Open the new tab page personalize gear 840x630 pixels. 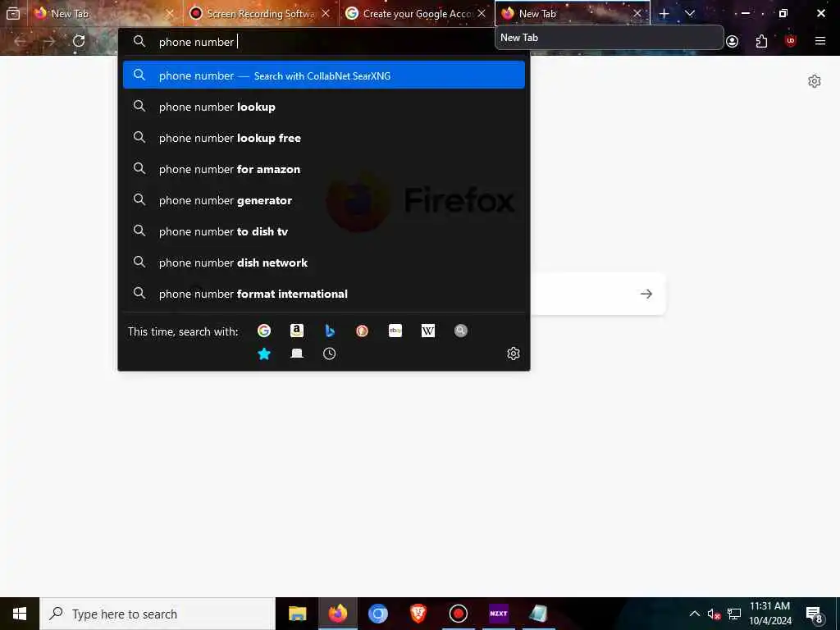[x=815, y=81]
